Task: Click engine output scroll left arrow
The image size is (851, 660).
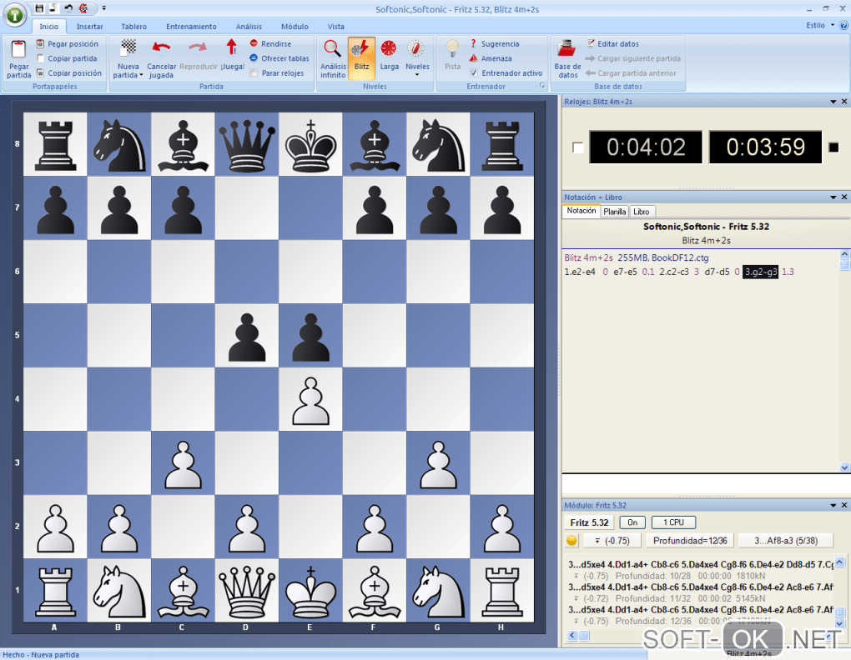Action: 572,635
